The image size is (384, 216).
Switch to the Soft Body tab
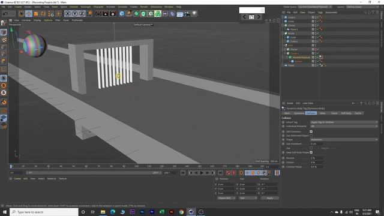coord(346,113)
